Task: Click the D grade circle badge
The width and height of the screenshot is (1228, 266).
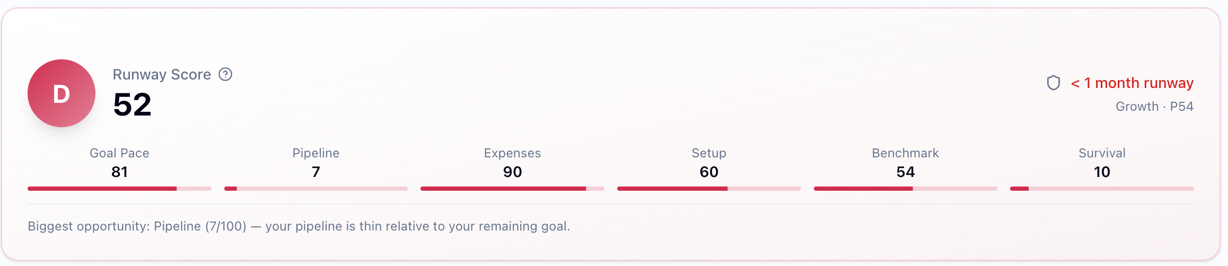Action: click(62, 93)
